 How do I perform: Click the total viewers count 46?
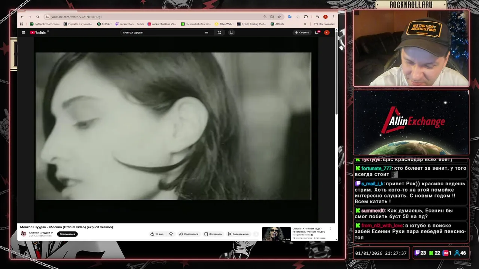click(x=460, y=253)
